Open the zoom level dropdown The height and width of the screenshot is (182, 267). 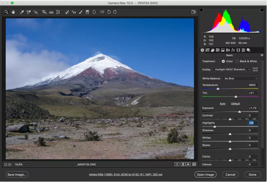point(27,164)
